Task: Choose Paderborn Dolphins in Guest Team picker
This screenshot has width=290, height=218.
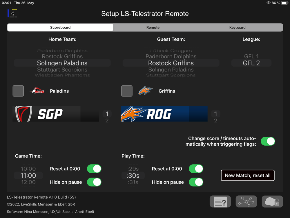Action: (171, 56)
